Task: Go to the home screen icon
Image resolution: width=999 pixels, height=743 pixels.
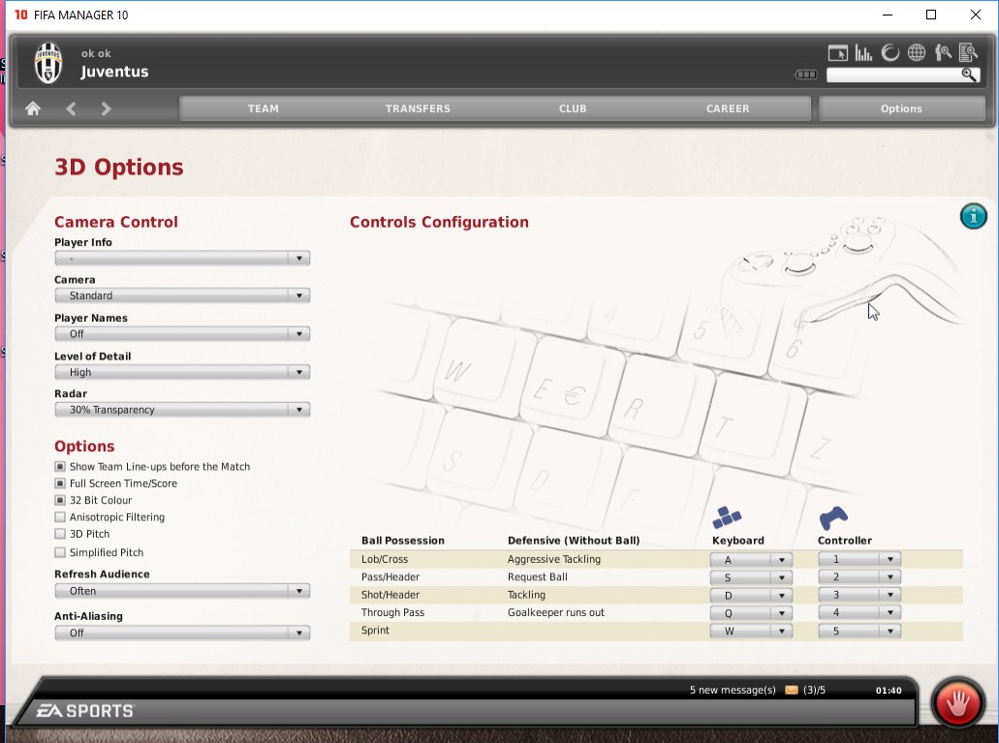Action: pyautogui.click(x=33, y=108)
